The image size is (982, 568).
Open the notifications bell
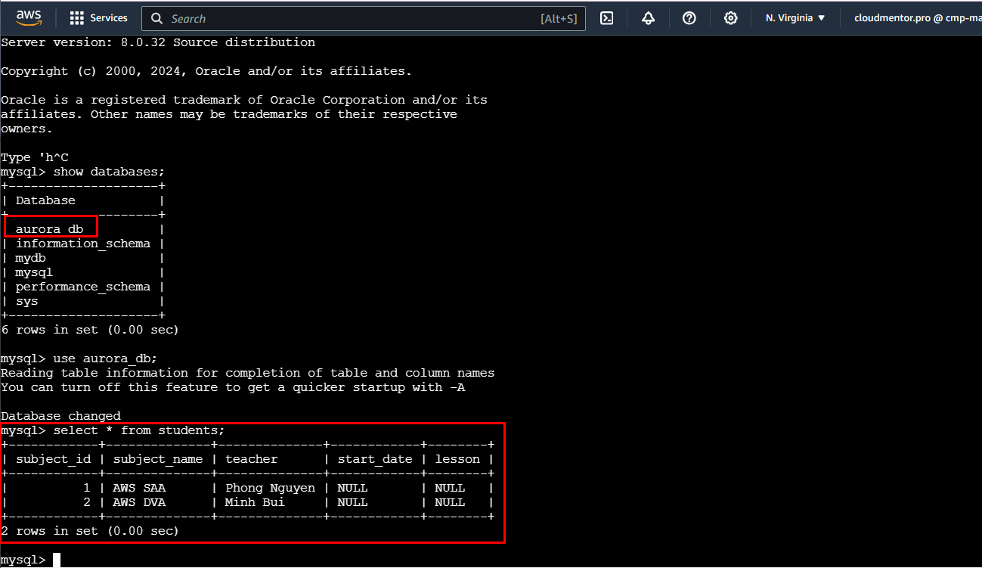coord(648,18)
